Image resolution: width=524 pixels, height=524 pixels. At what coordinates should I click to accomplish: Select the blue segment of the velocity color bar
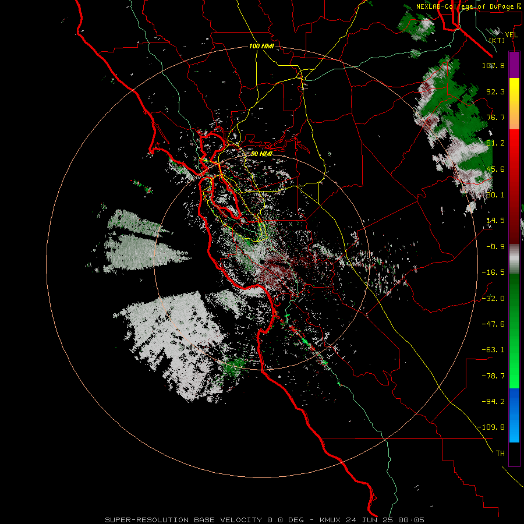514,415
